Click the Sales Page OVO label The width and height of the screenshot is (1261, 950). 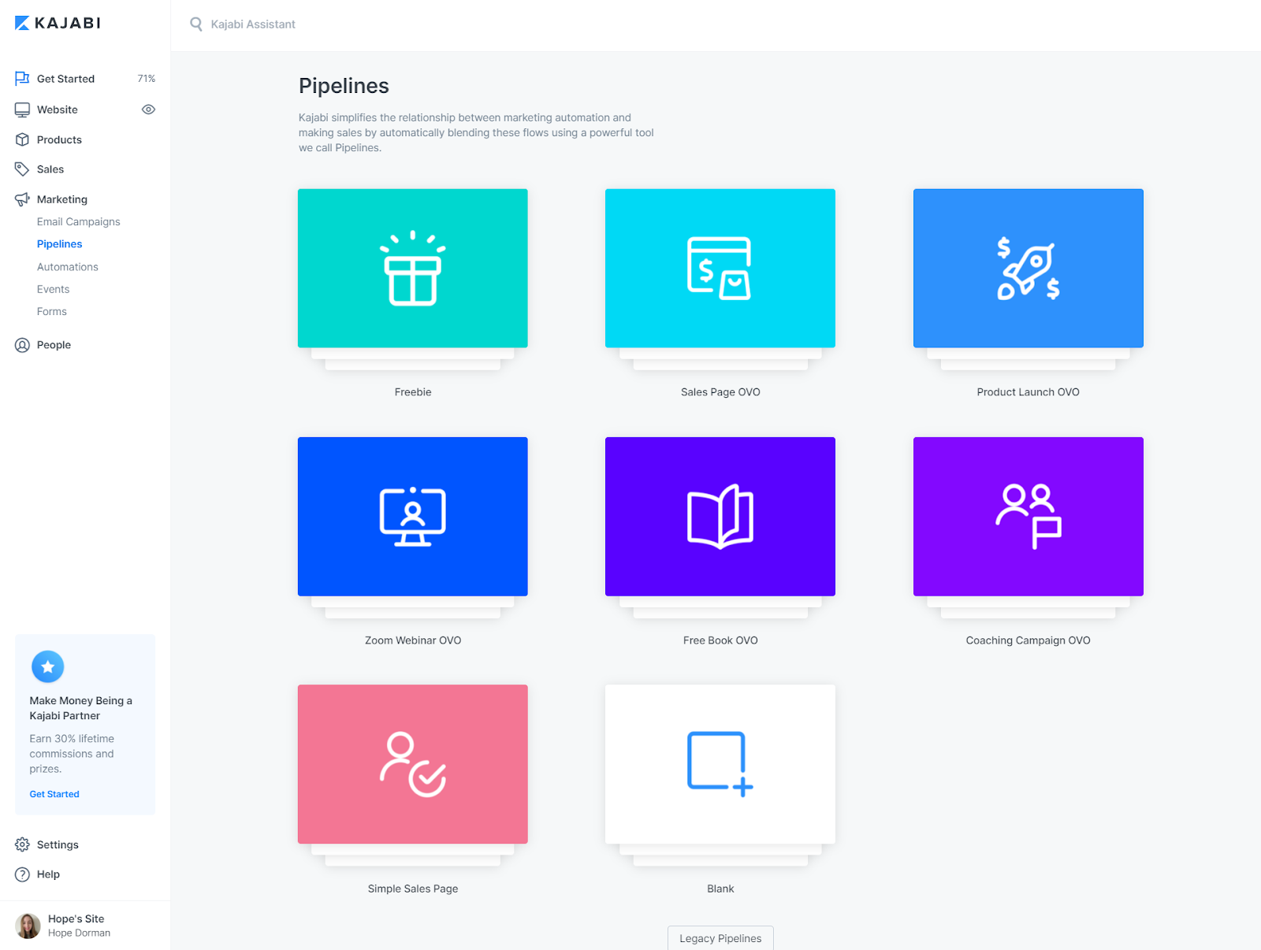click(720, 392)
